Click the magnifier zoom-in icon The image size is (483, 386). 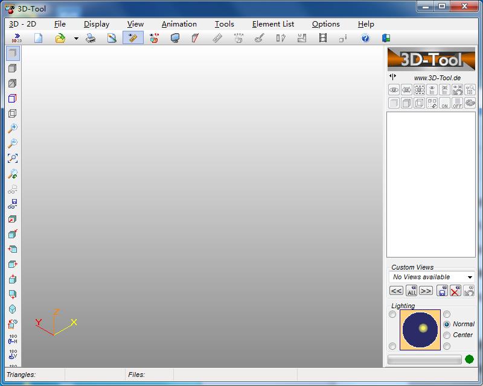click(x=13, y=128)
